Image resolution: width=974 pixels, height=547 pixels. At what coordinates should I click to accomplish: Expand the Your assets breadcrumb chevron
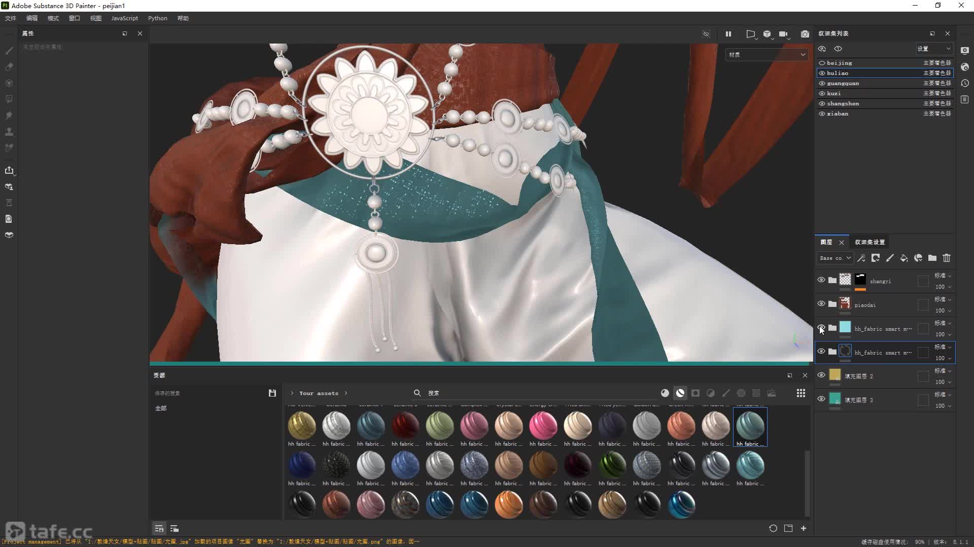[x=346, y=393]
